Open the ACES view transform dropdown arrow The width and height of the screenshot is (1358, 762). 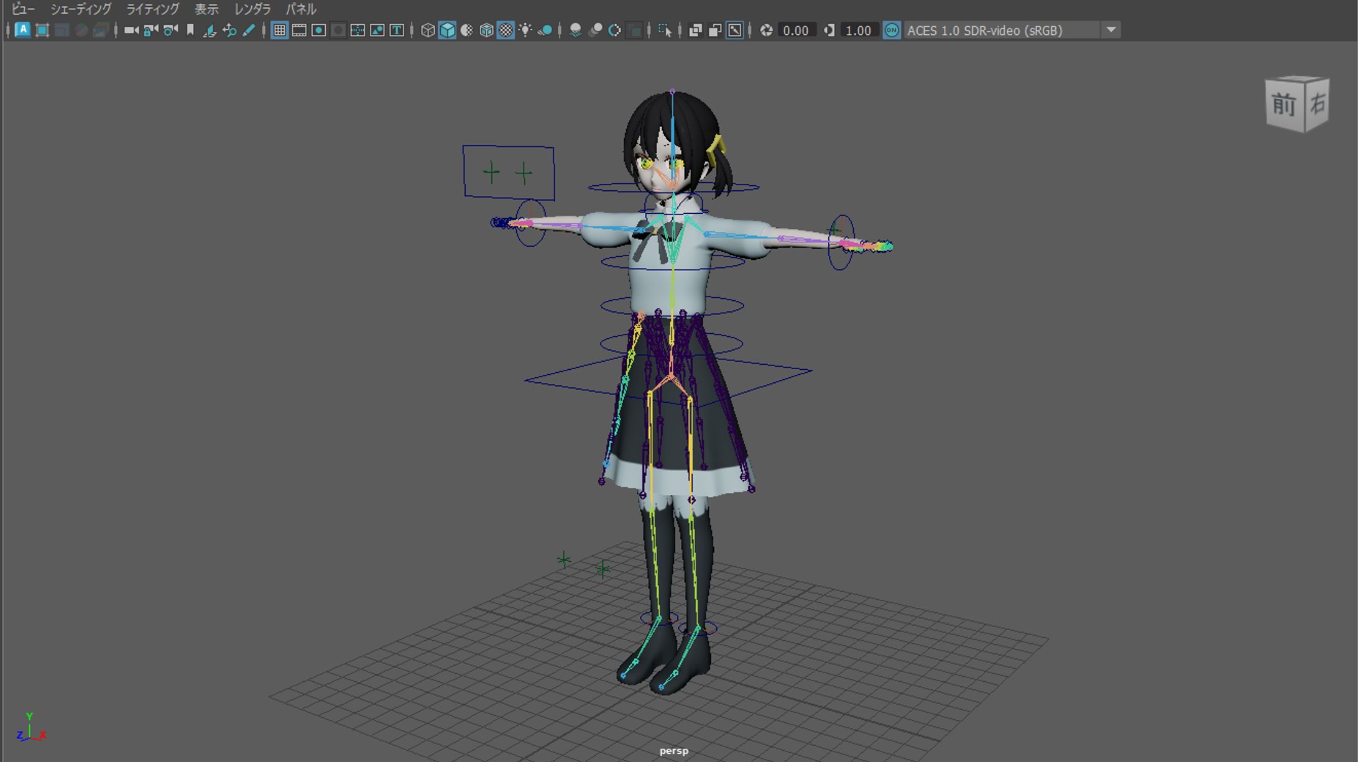[1111, 30]
